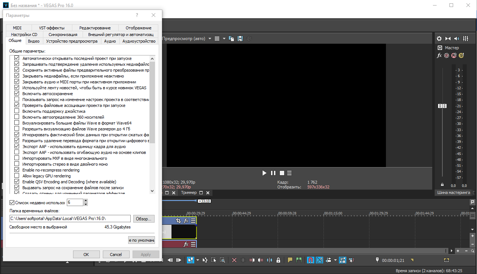Uncheck 'Enable no-recompress rendering'
The width and height of the screenshot is (477, 274).
(x=17, y=170)
